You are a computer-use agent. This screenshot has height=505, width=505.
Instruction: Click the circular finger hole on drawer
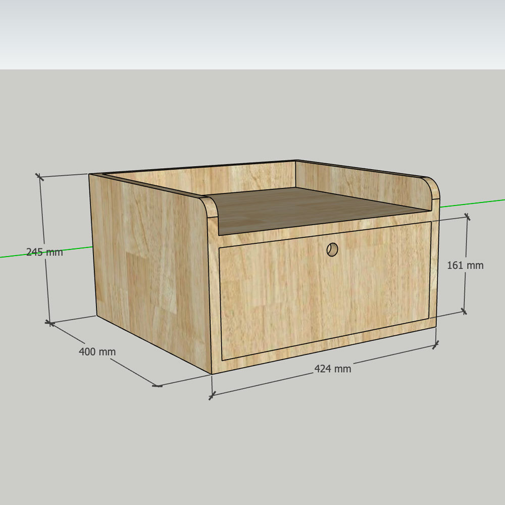pyautogui.click(x=332, y=249)
